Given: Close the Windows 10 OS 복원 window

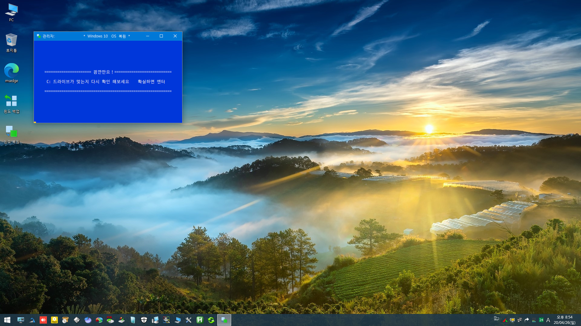Looking at the screenshot, I should [175, 36].
